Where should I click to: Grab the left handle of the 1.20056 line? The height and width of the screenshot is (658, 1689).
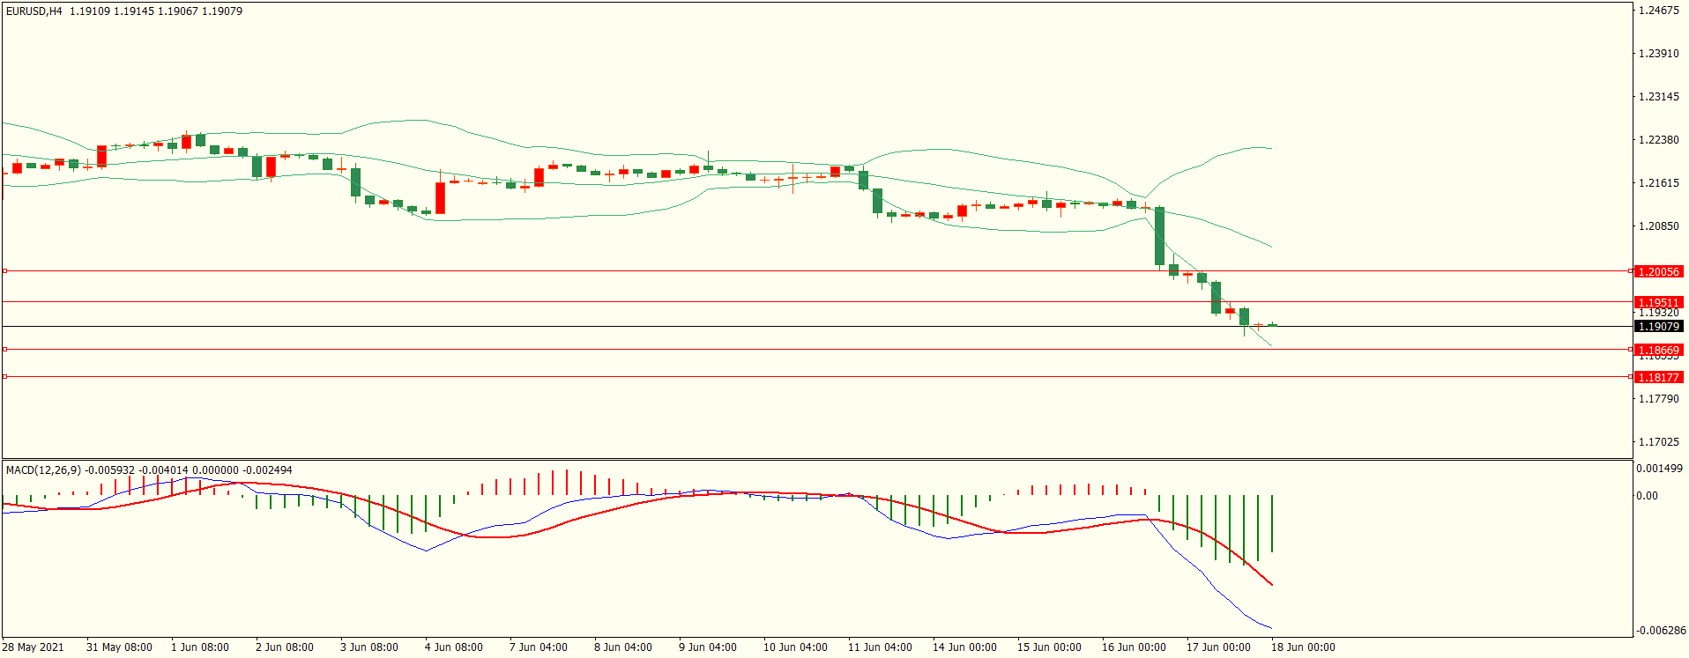point(4,271)
